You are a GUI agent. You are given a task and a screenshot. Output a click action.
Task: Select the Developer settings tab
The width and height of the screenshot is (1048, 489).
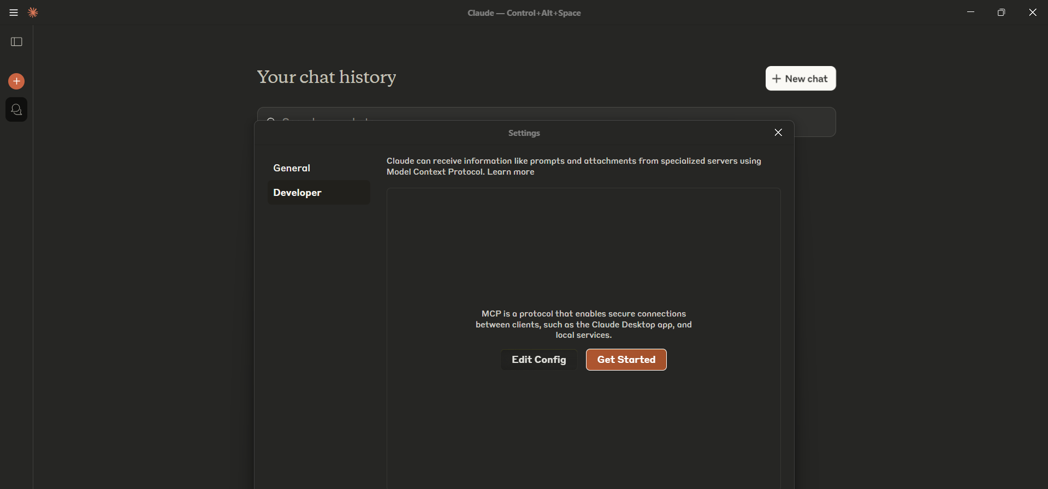click(x=319, y=193)
